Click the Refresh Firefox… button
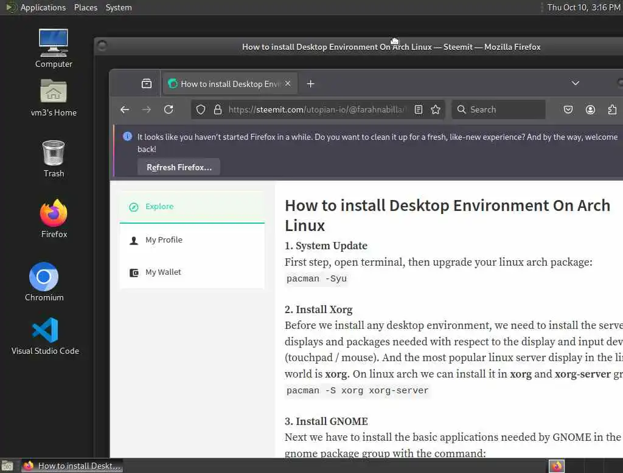Viewport: 623px width, 473px height. (179, 167)
